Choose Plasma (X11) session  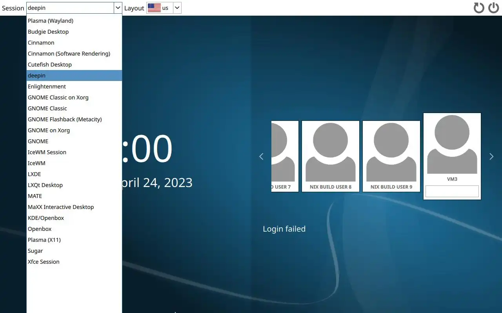tap(74, 240)
